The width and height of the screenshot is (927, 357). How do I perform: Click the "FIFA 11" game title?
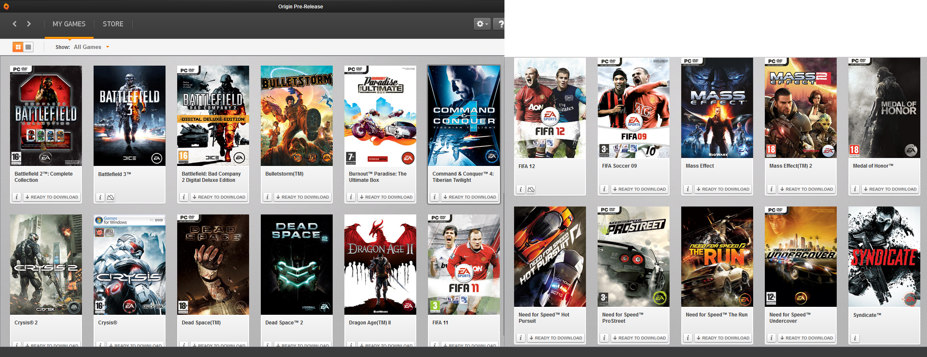[441, 323]
